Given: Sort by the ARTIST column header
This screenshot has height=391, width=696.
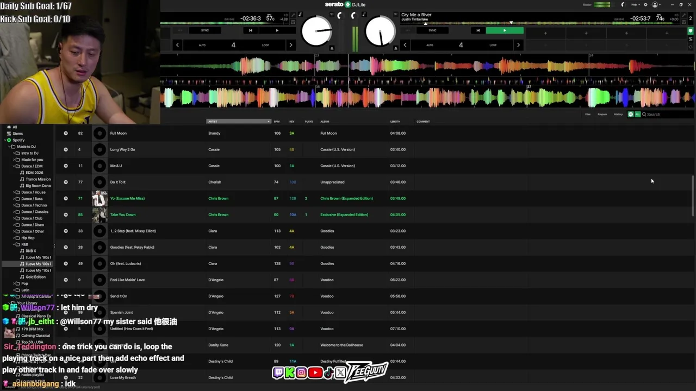Looking at the screenshot, I should pos(238,122).
